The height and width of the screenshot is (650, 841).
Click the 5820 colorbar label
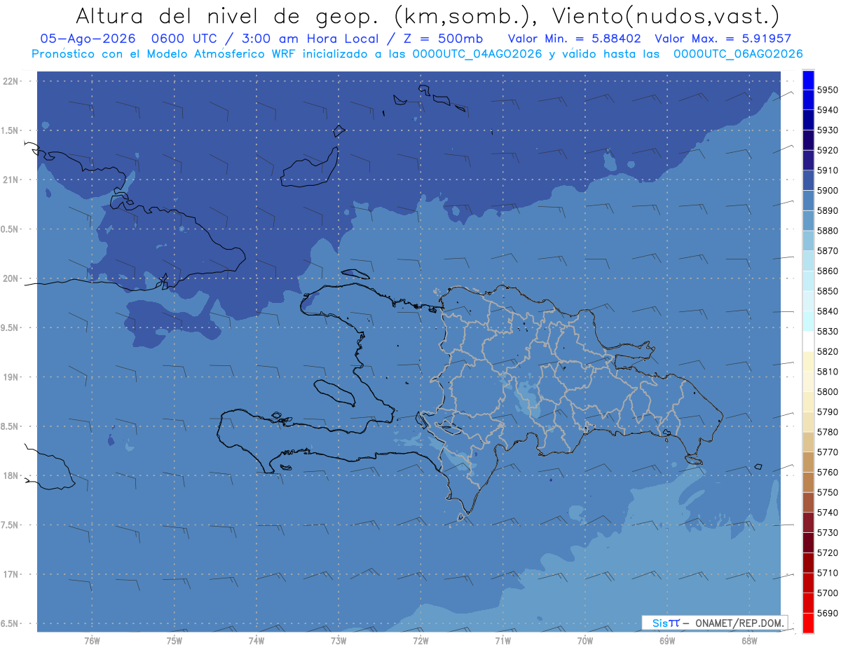pyautogui.click(x=828, y=351)
